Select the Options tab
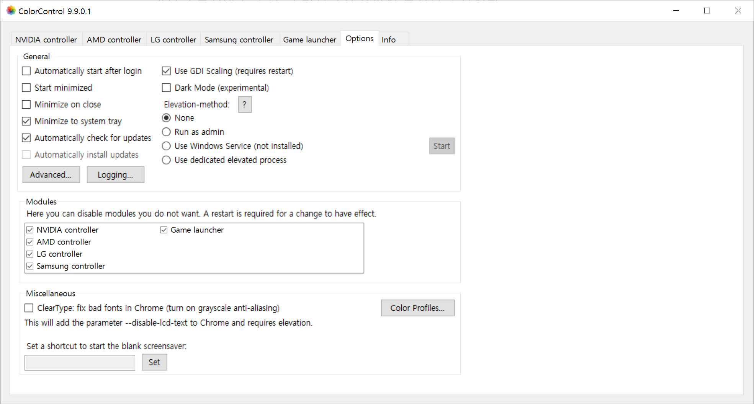 (360, 38)
